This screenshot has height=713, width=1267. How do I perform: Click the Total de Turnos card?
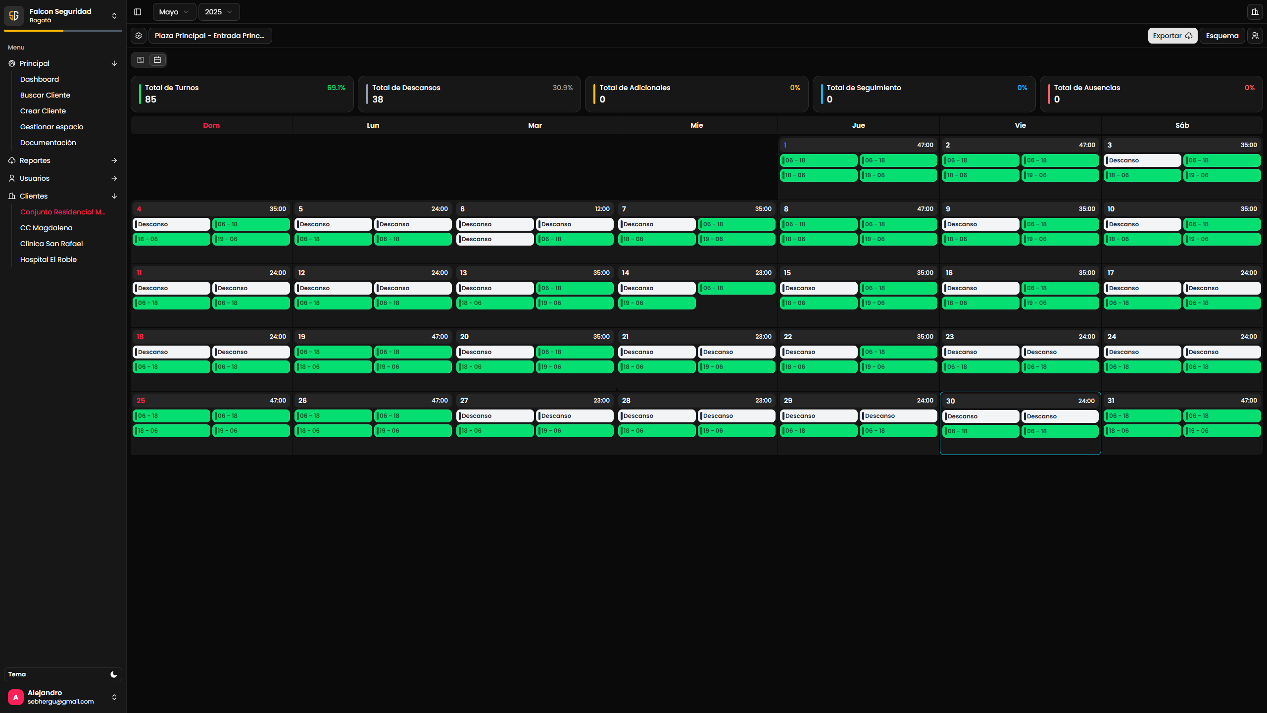(242, 94)
